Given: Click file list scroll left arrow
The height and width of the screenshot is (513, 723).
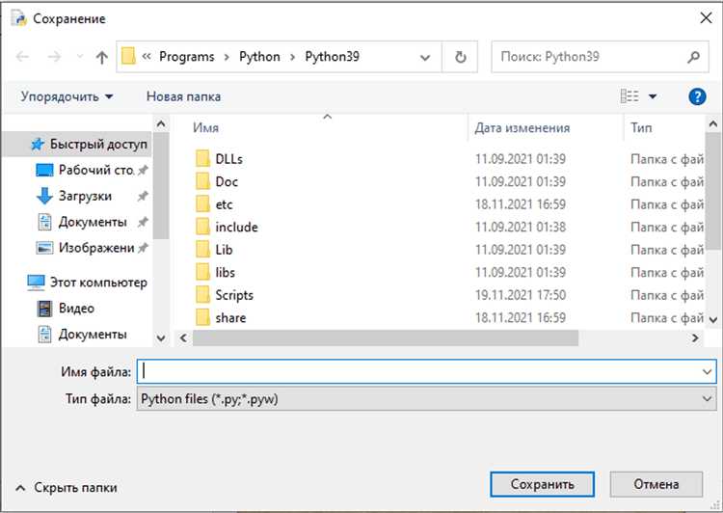Looking at the screenshot, I should pos(183,338).
